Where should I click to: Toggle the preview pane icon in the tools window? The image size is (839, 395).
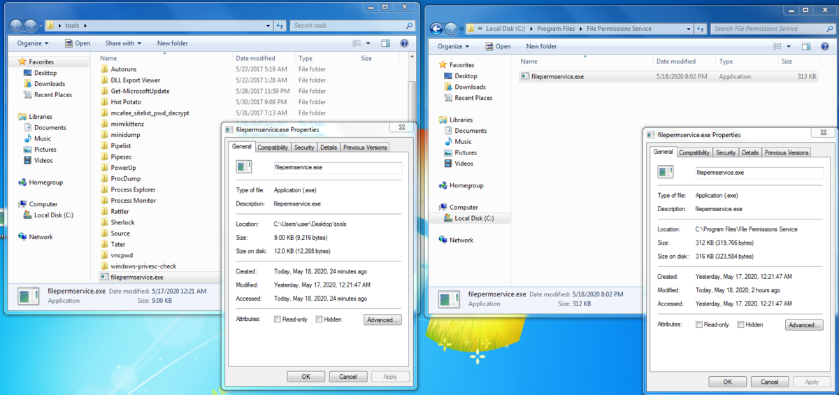(385, 43)
